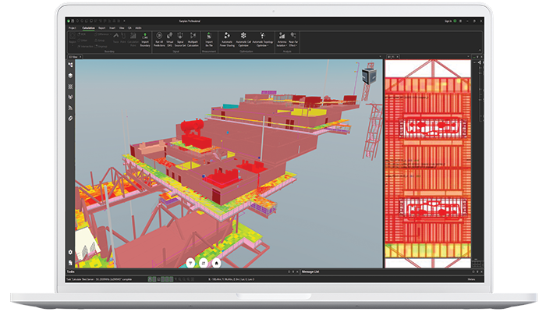Open the antenna sidebar icon
This screenshot has width=546, height=312.
pyautogui.click(x=70, y=97)
